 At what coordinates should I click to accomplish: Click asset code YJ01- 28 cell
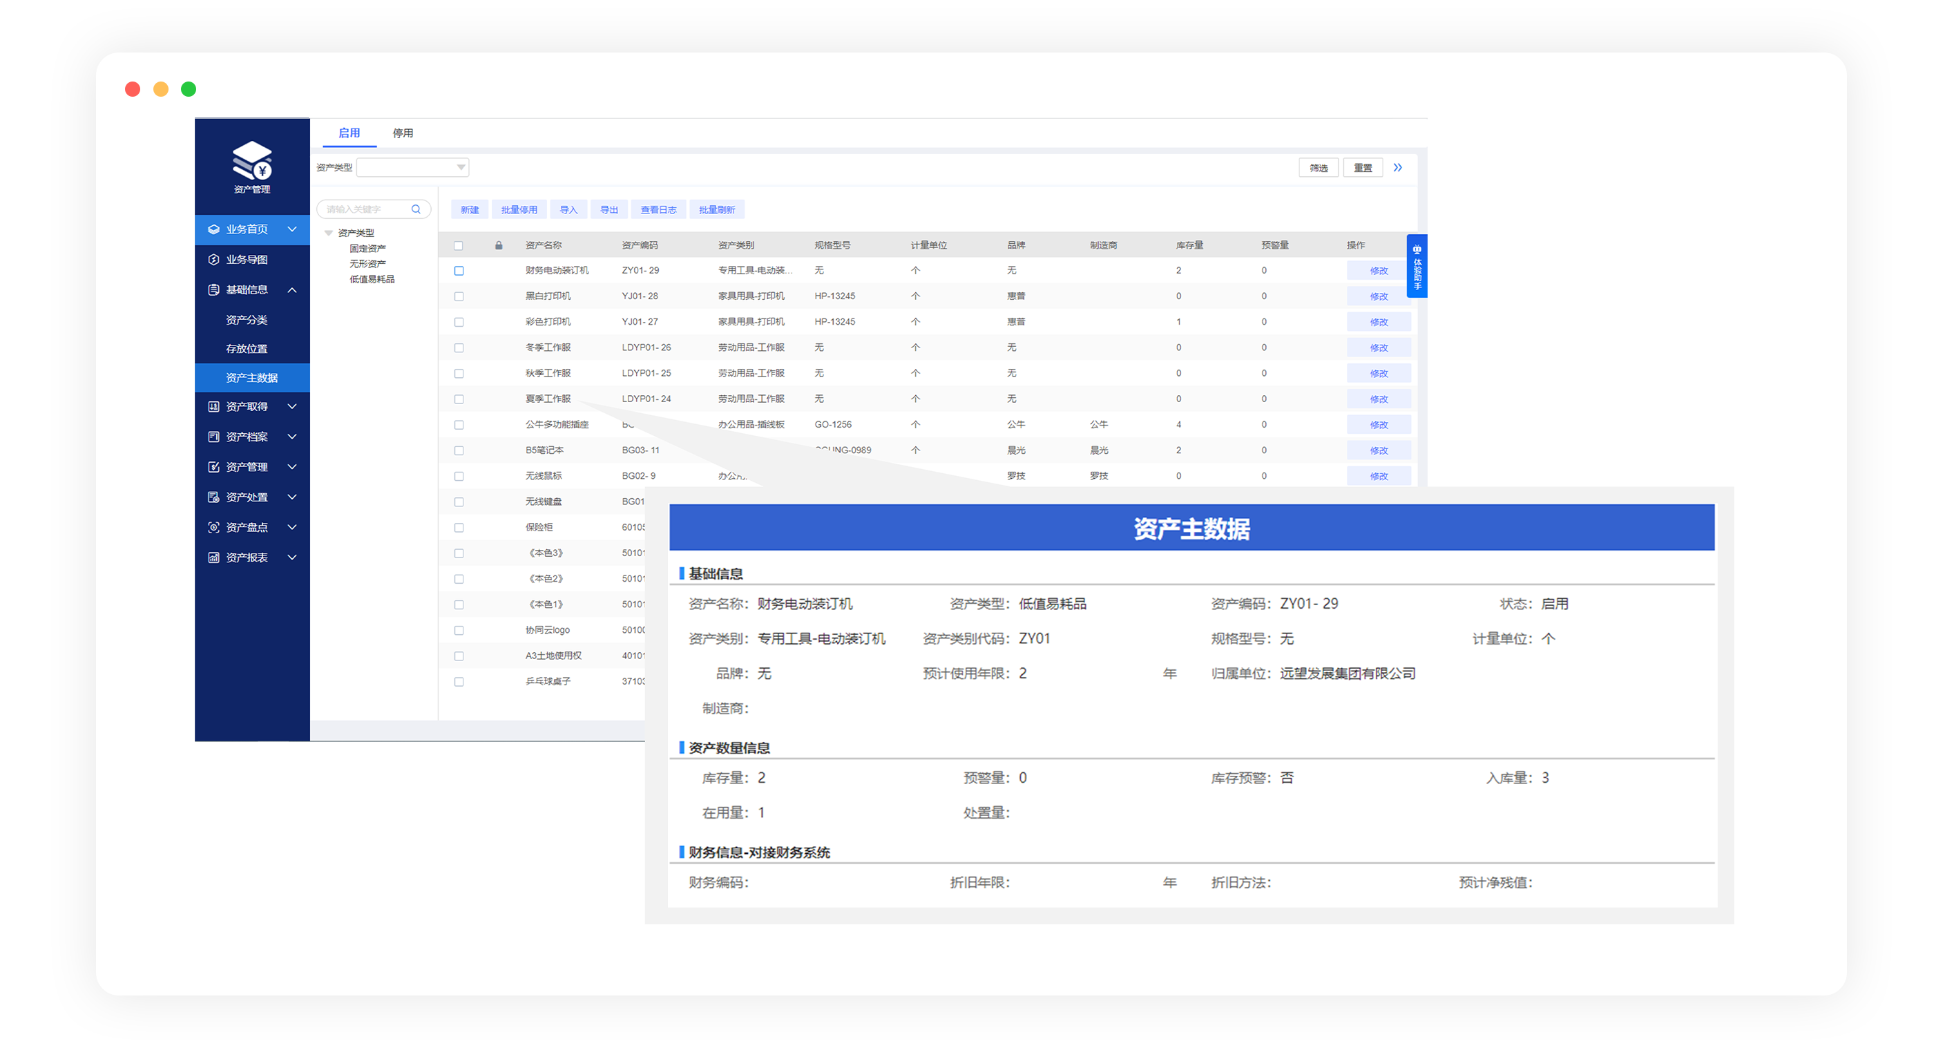tap(640, 296)
